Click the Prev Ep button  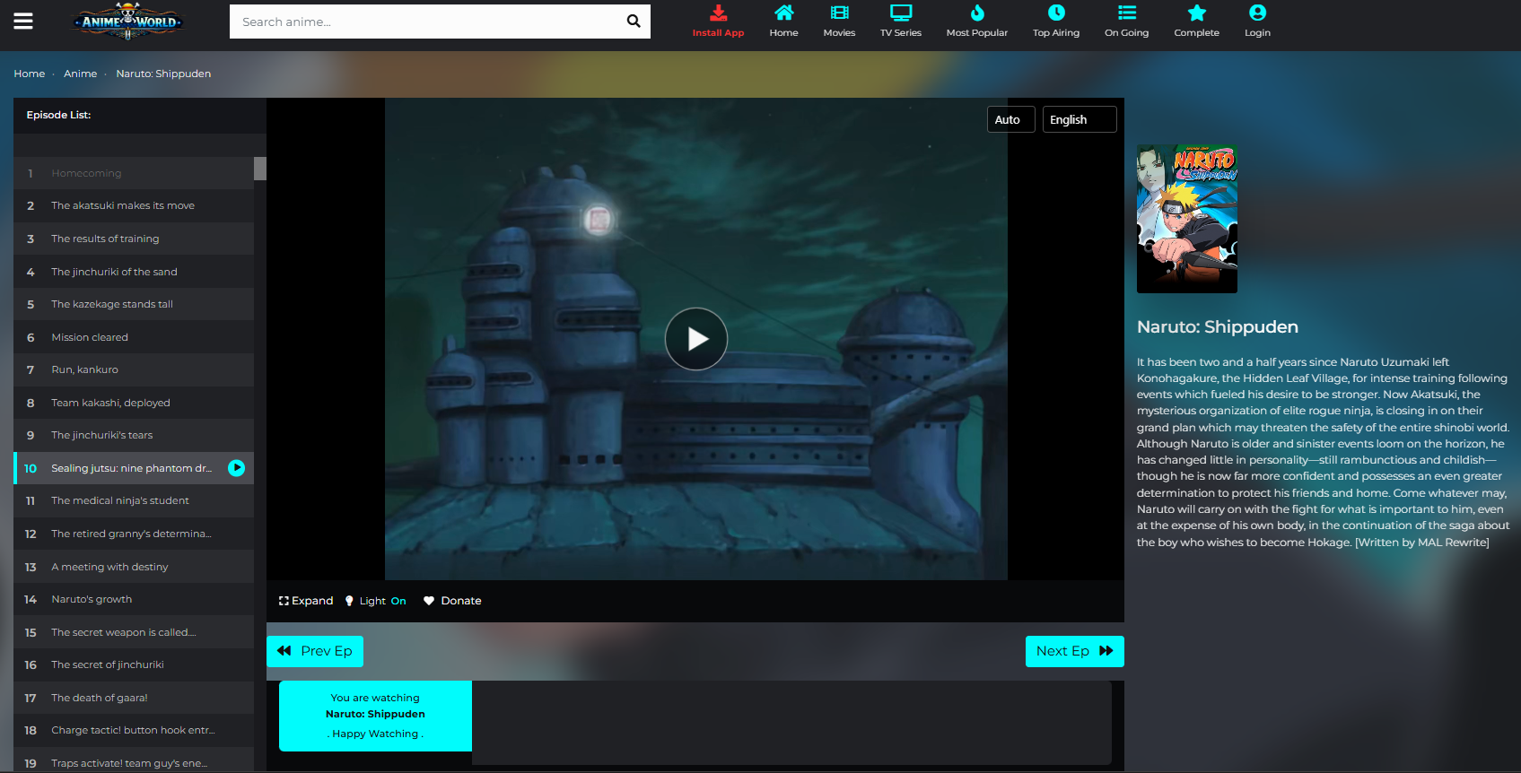point(315,651)
